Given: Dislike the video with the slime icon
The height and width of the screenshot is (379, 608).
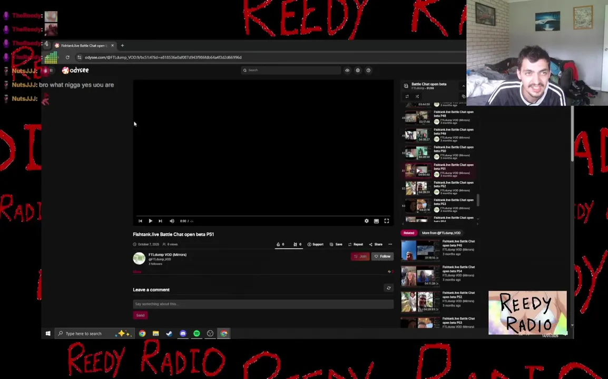Looking at the screenshot, I should click(x=297, y=245).
